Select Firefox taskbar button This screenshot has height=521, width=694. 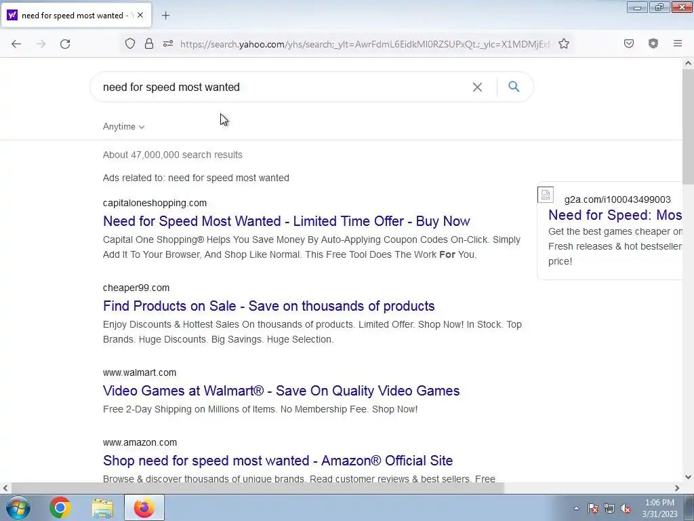coord(144,507)
